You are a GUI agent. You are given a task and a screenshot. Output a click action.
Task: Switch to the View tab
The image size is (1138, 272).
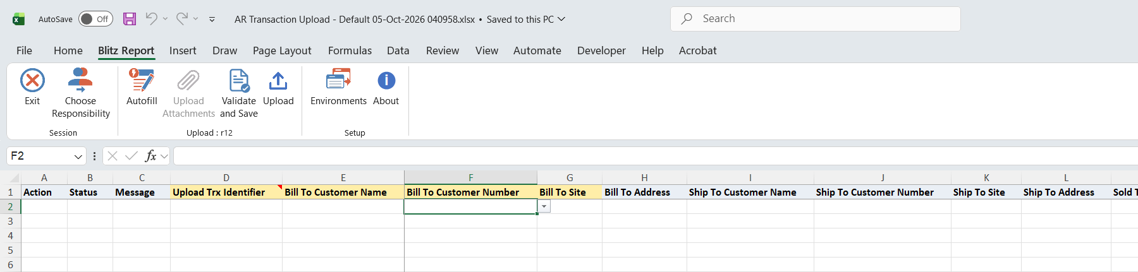487,50
